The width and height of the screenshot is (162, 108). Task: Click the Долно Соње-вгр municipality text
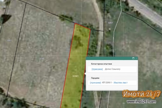pos(113,69)
